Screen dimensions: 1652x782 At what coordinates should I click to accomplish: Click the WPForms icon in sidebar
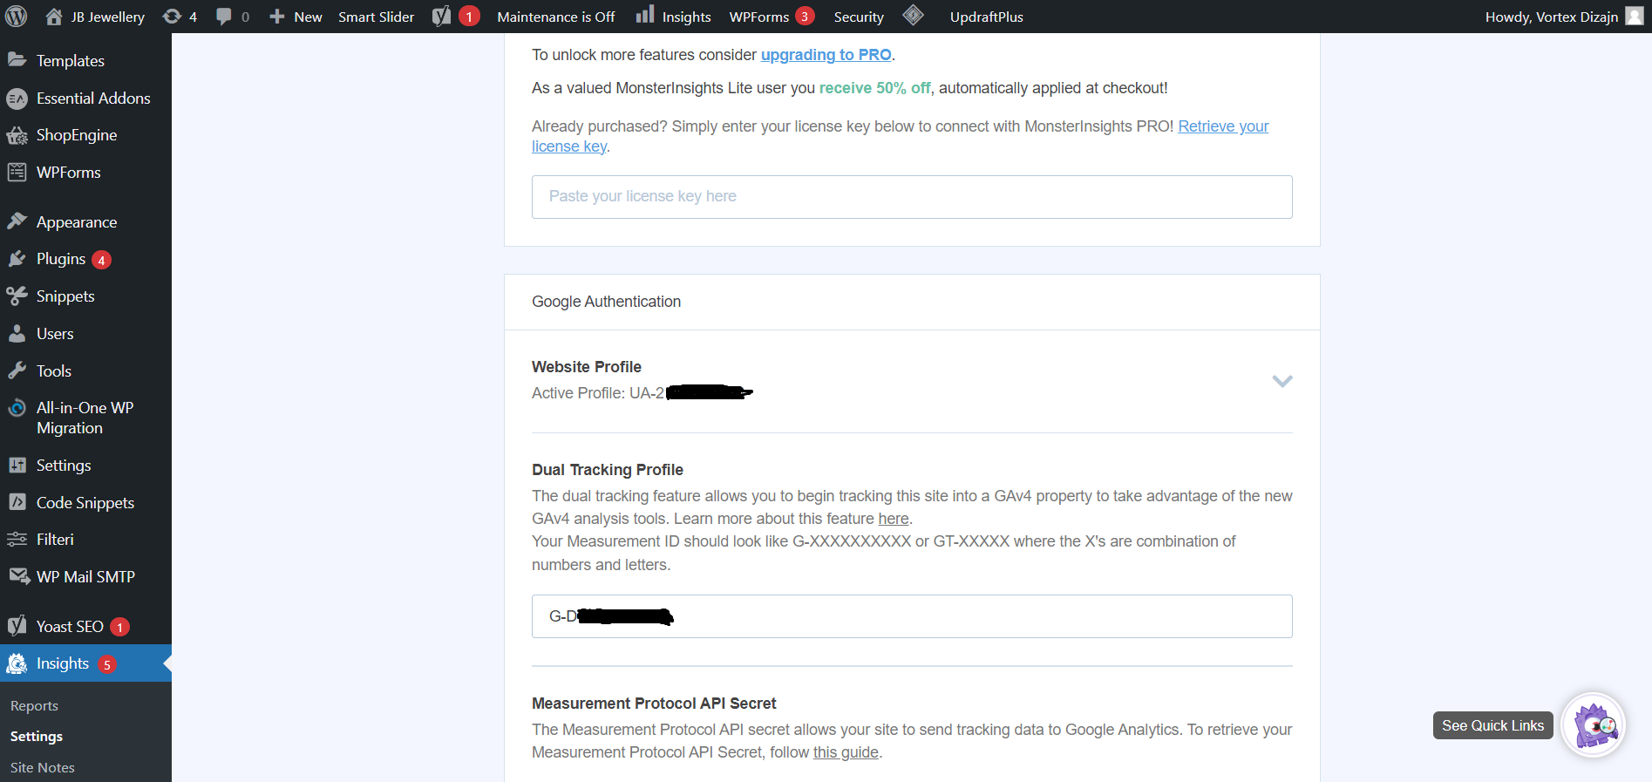[x=17, y=172]
